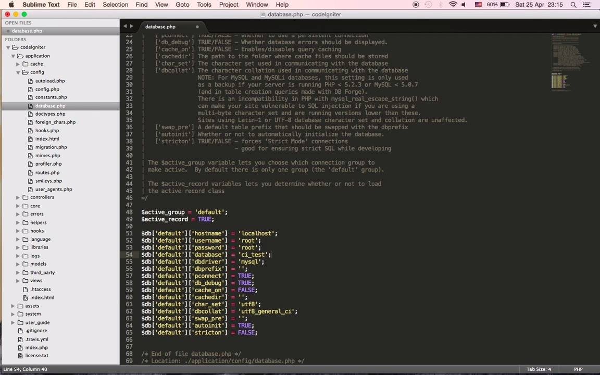Click file icon beside constants.php
Viewport: 600px width, 375px height.
click(31, 97)
